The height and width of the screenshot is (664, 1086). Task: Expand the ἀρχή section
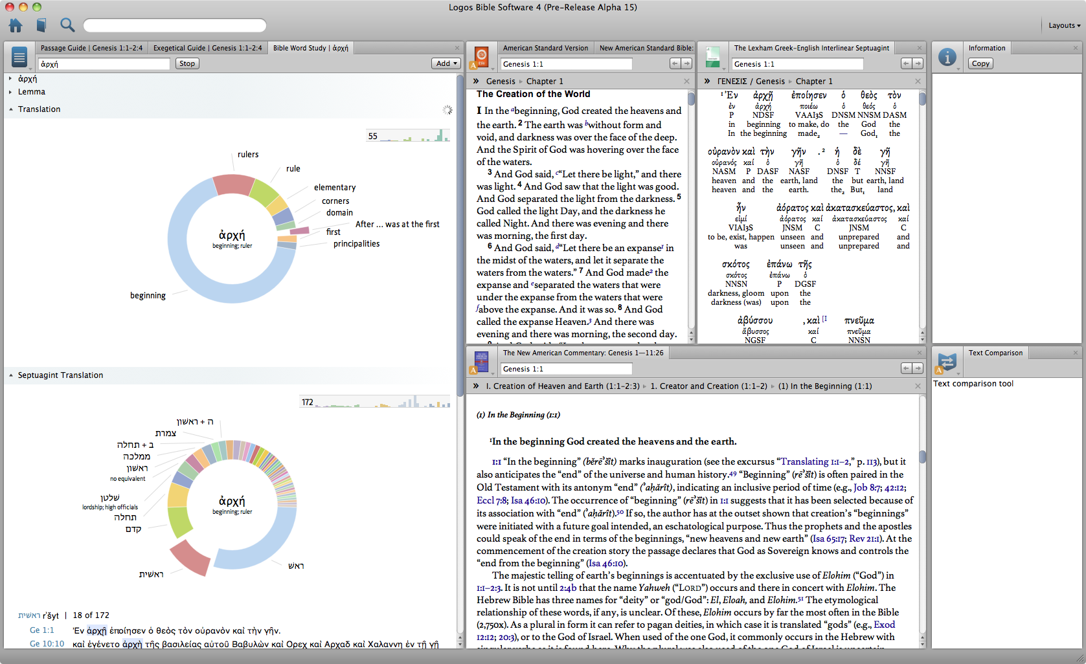coord(10,79)
